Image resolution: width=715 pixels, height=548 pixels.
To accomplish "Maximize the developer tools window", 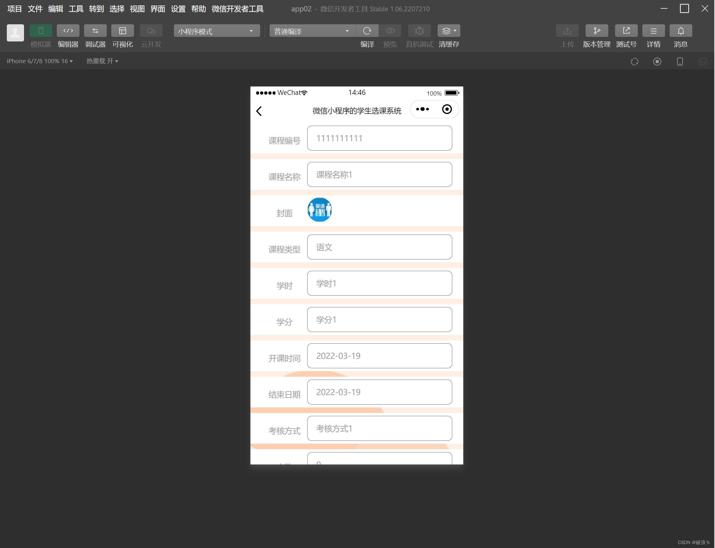I will click(x=685, y=9).
